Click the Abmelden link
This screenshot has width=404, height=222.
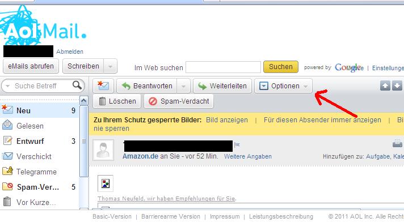(x=70, y=52)
